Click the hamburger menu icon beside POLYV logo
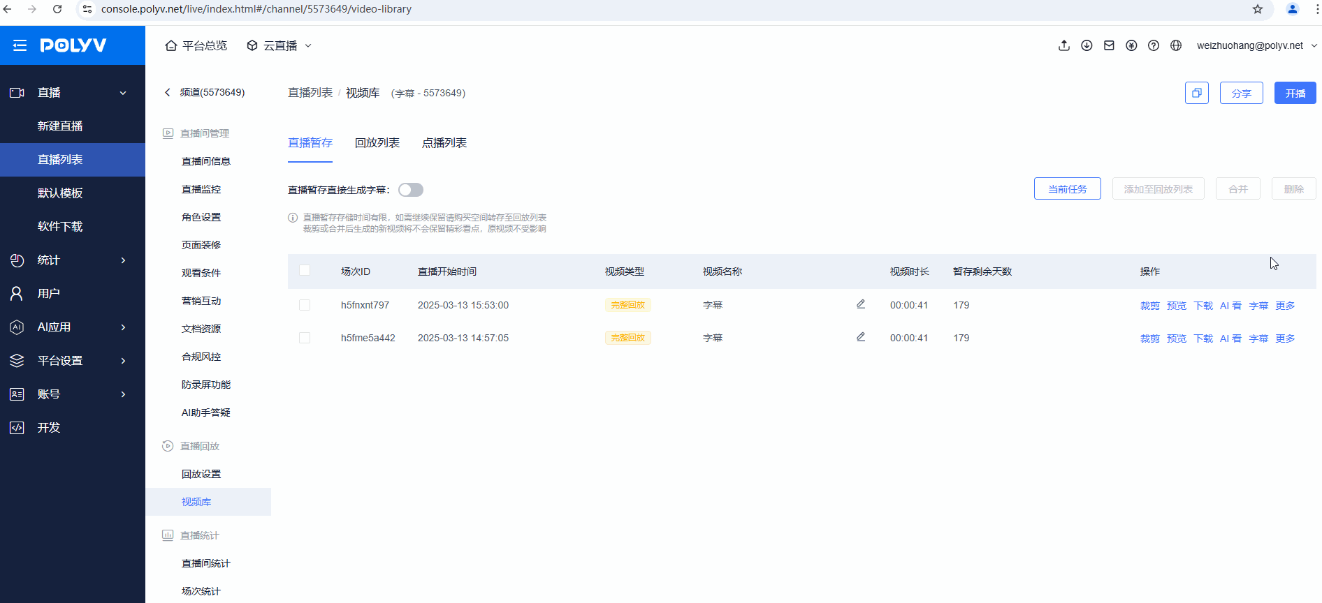The width and height of the screenshot is (1322, 603). click(x=20, y=45)
